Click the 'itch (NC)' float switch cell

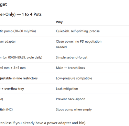6,109
